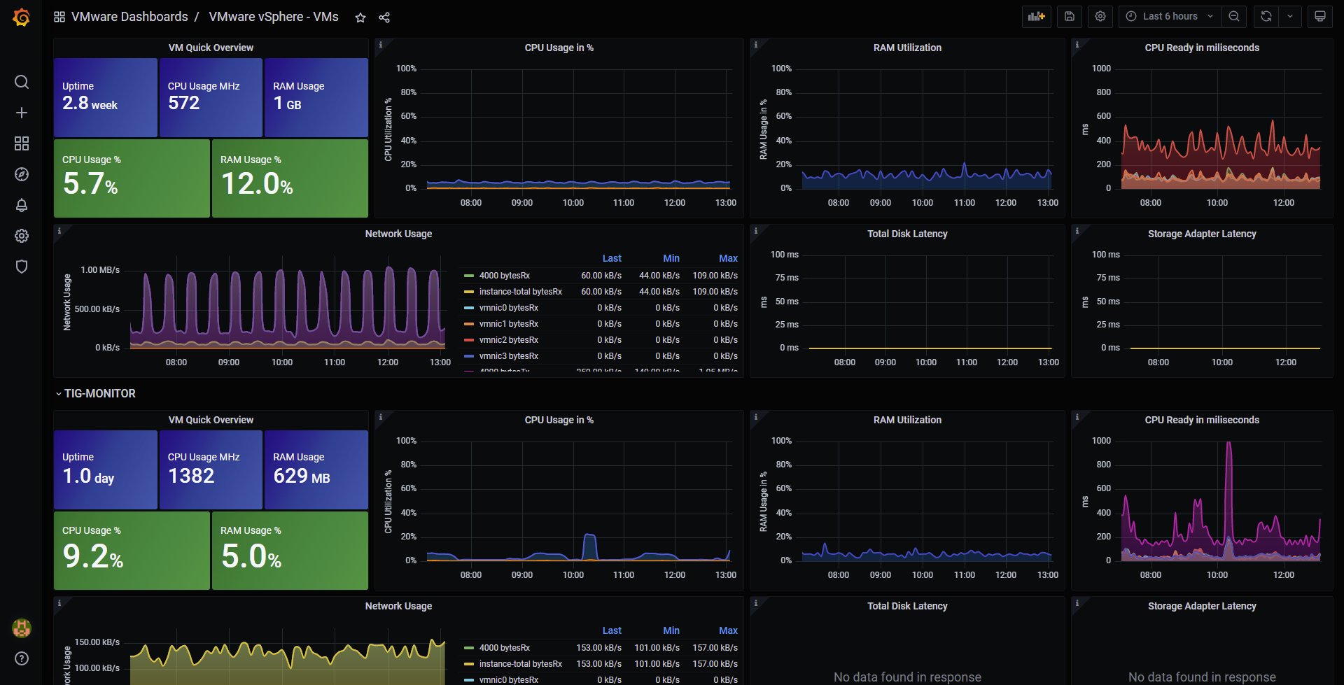Open the first CPU Usage in % panel title menu

pyautogui.click(x=559, y=48)
